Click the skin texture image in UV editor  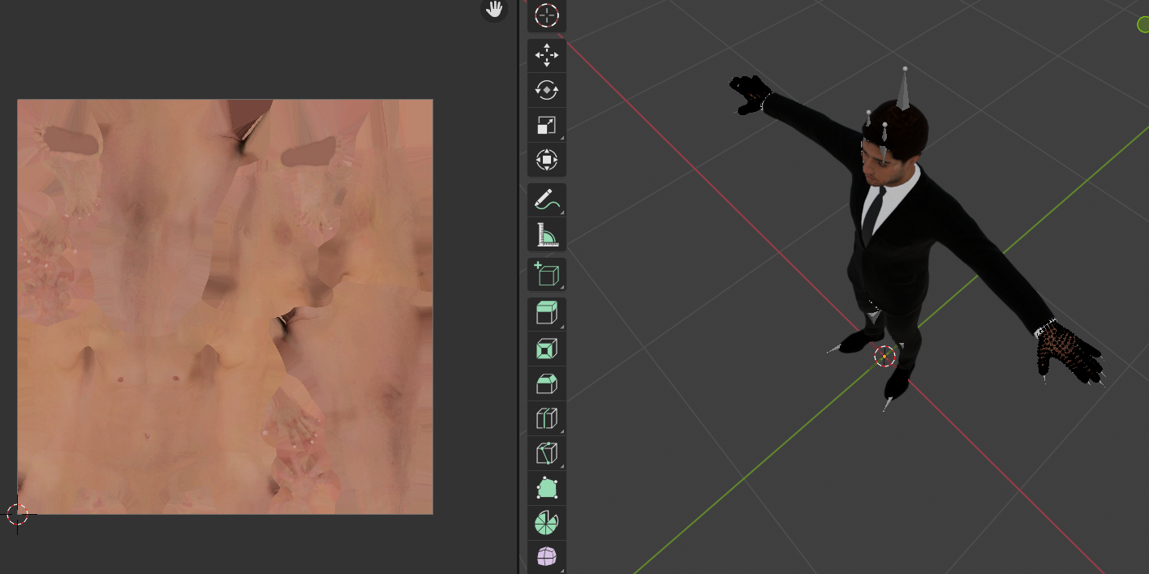225,306
